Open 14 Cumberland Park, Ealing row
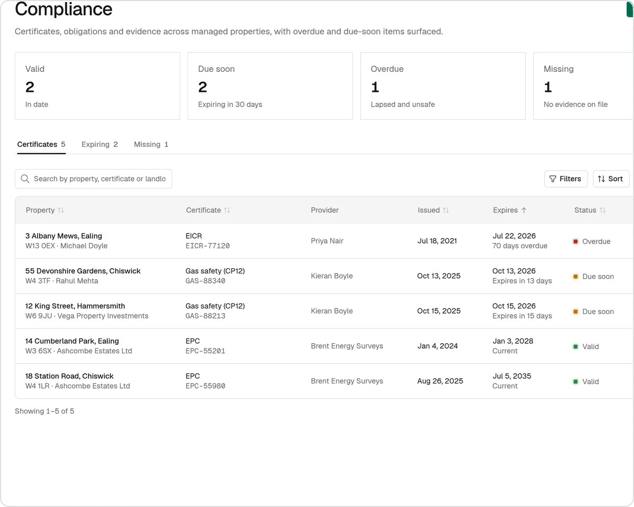Screen dimensions: 634x507 click(x=324, y=346)
